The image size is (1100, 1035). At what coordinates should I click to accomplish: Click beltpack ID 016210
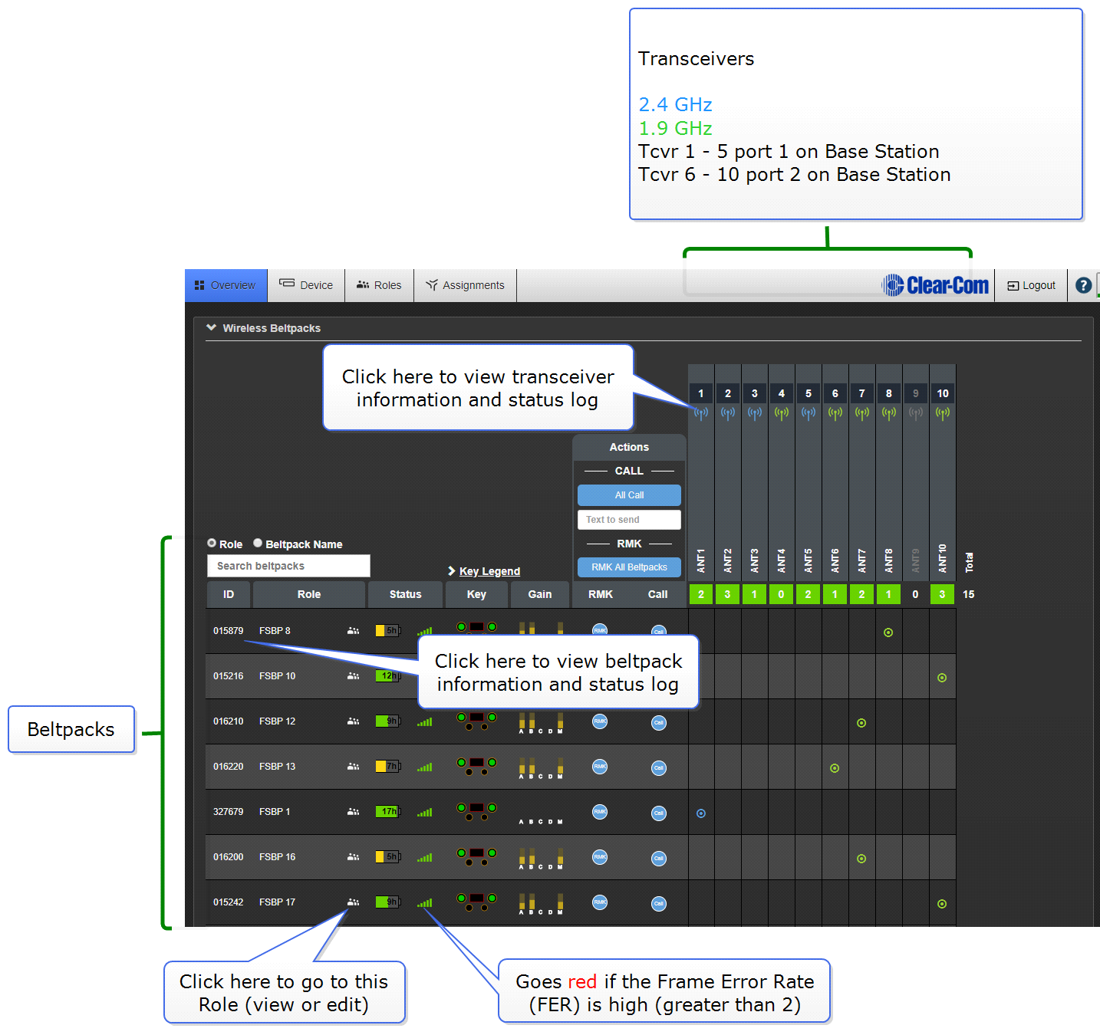tap(228, 721)
